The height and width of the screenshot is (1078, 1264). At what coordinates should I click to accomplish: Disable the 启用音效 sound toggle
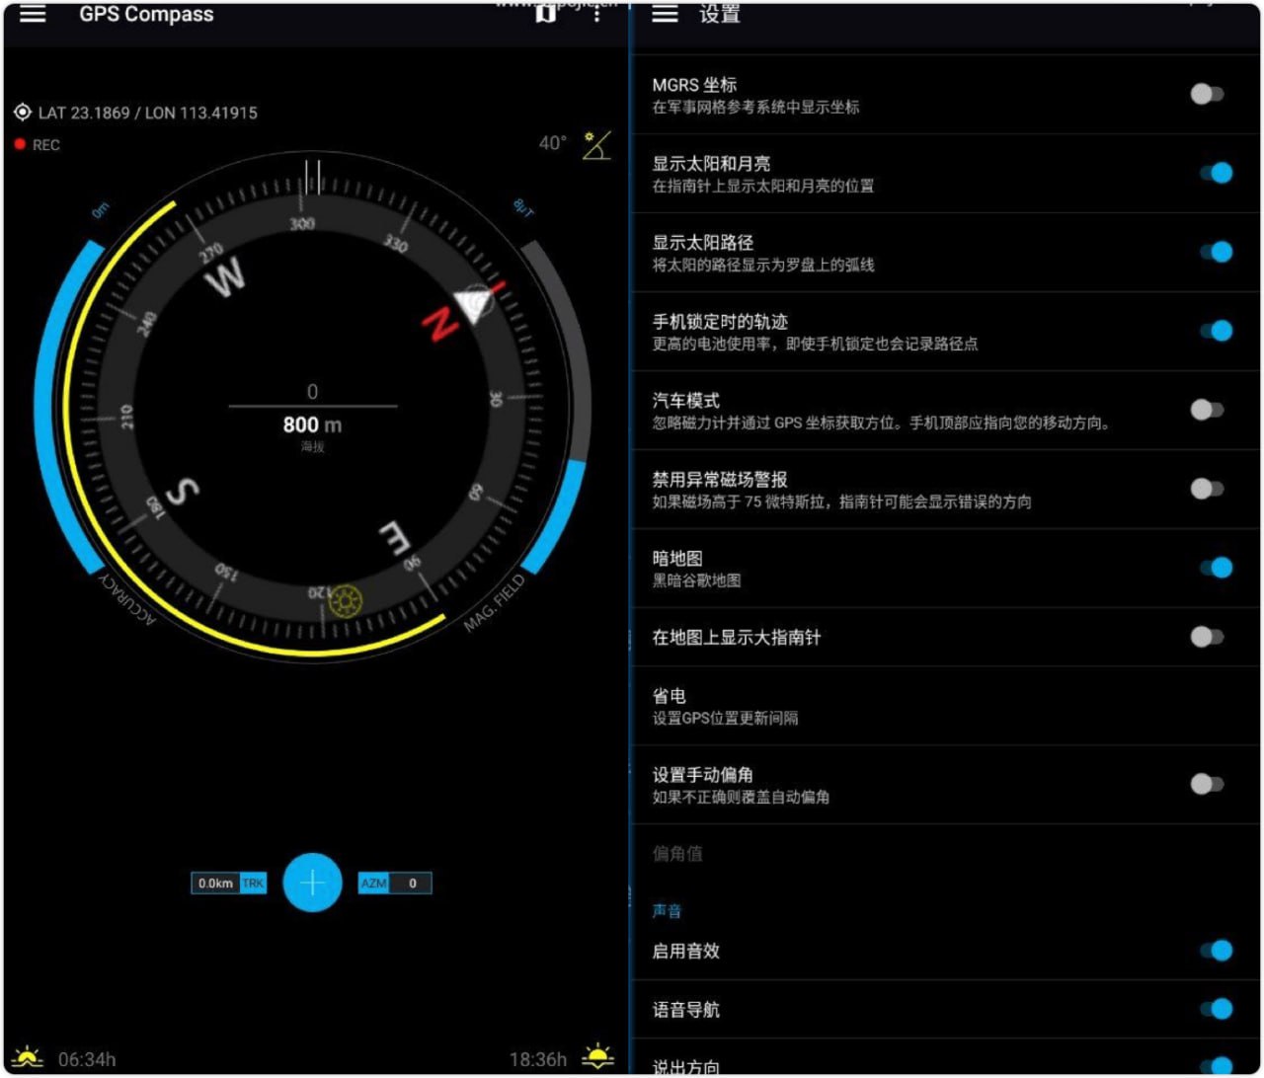[1217, 951]
